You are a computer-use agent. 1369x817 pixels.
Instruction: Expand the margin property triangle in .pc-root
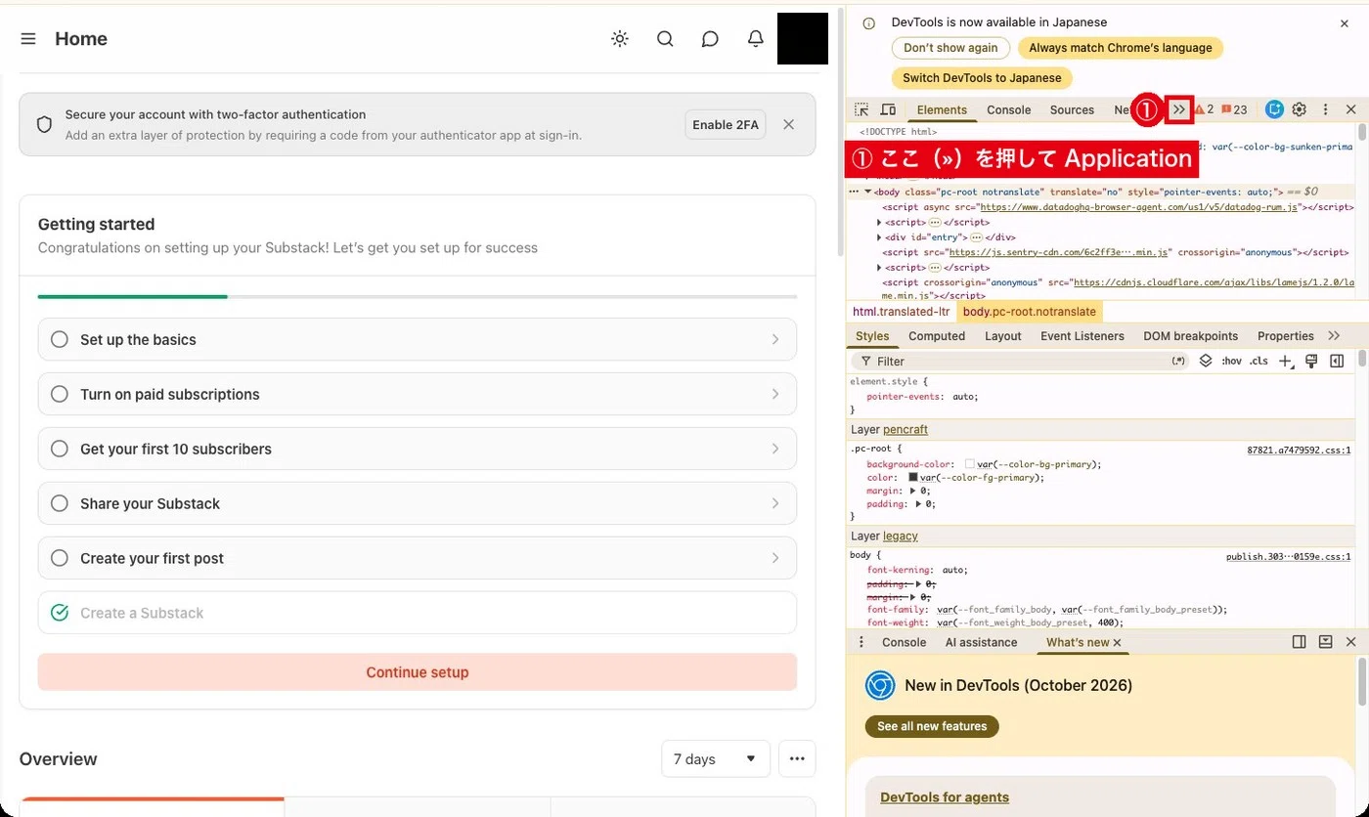click(x=913, y=492)
